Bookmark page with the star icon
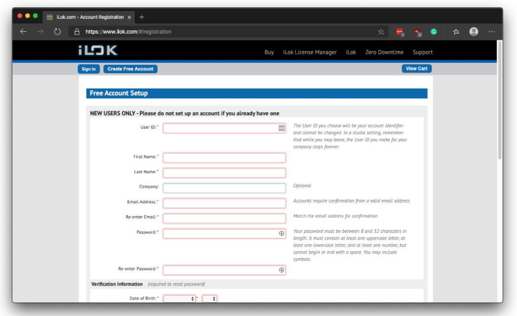This screenshot has width=517, height=316. point(381,32)
